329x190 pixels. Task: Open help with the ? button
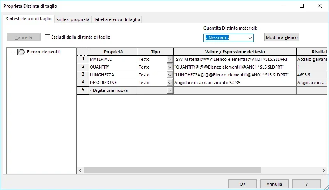(306, 184)
